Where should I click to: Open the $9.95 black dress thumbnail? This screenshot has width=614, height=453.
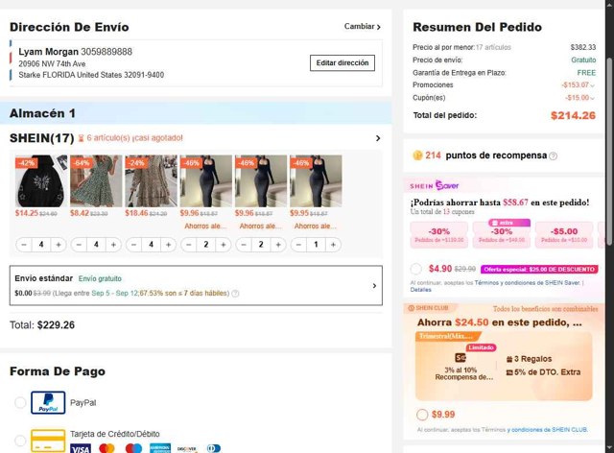[x=316, y=181]
